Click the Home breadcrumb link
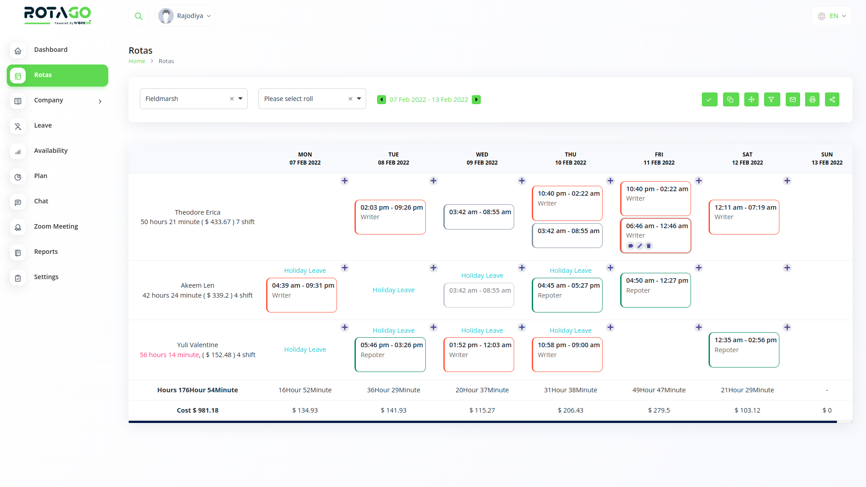The width and height of the screenshot is (866, 487). point(137,61)
